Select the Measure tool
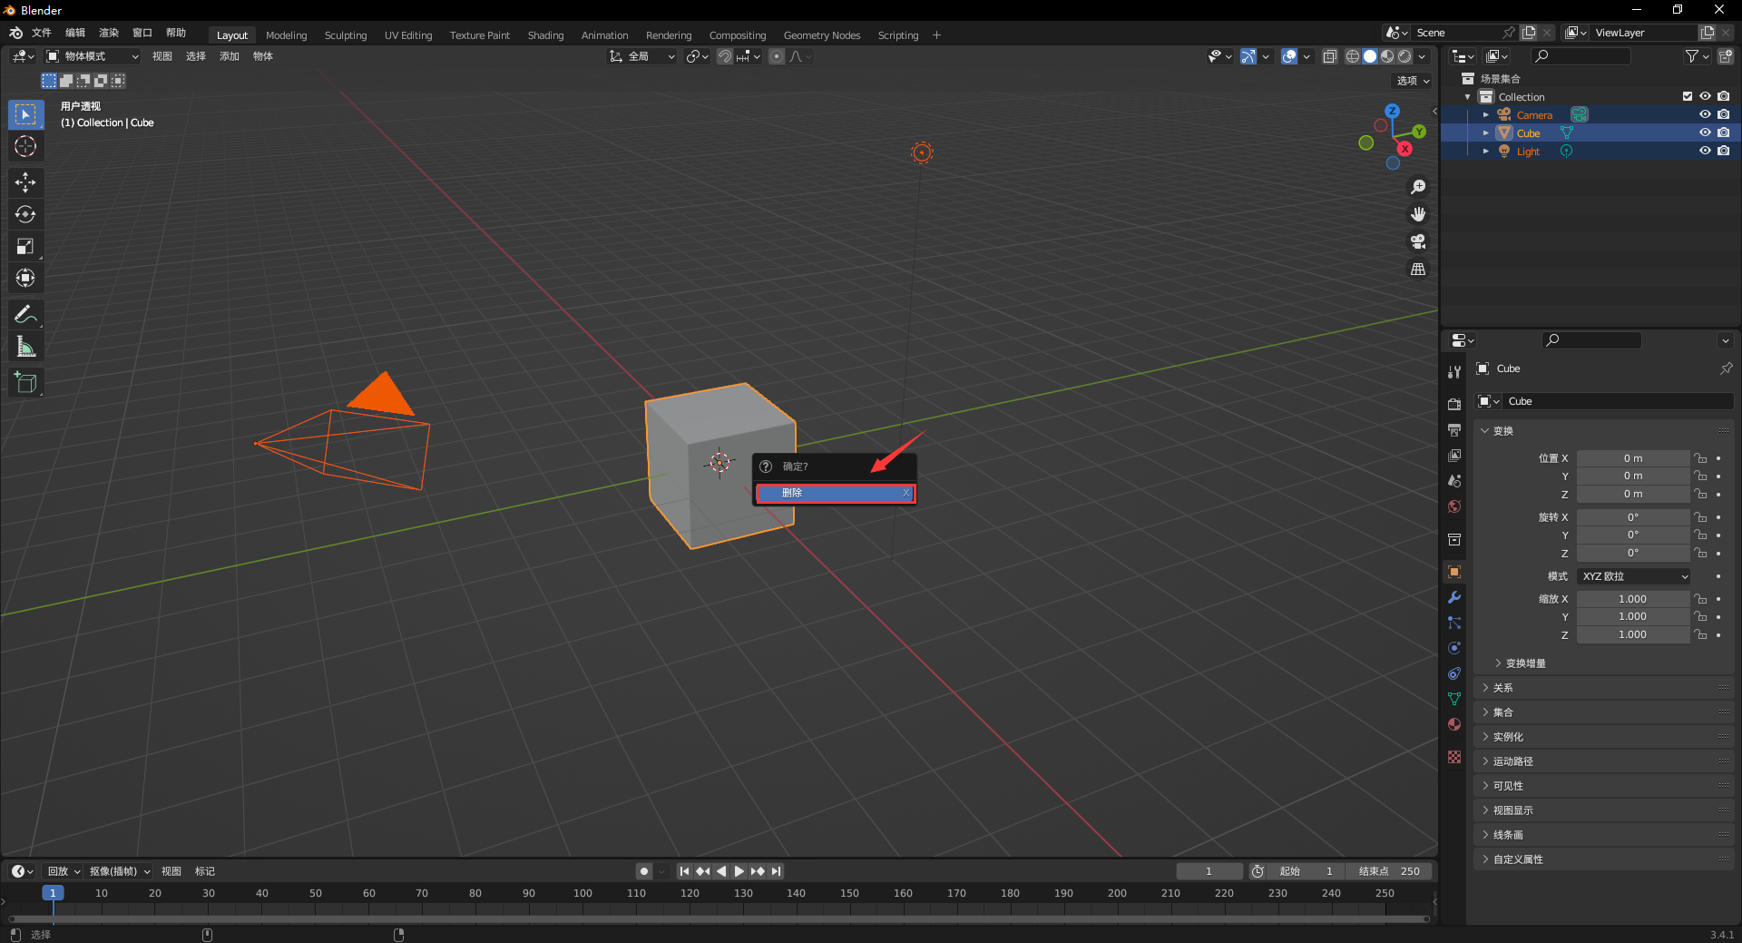1742x943 pixels. (x=25, y=347)
